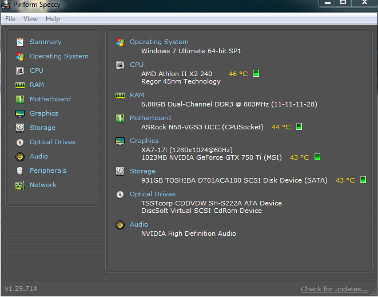The image size is (378, 297).
Task: Click the green temperature indicator next to motherboard 44 °C
Action: click(299, 126)
